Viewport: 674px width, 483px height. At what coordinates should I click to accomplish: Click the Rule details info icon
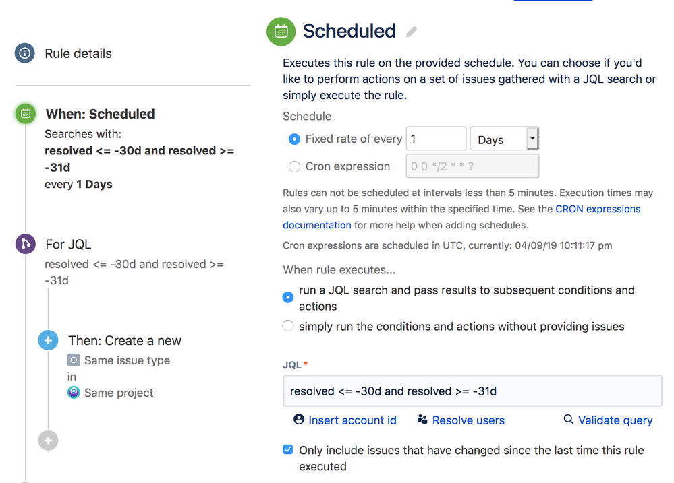(25, 53)
